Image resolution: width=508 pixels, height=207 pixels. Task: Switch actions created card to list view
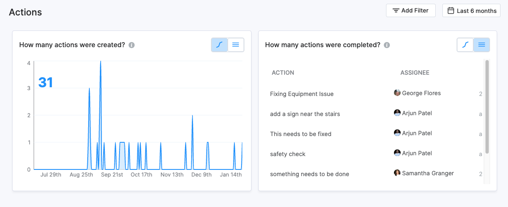[236, 45]
